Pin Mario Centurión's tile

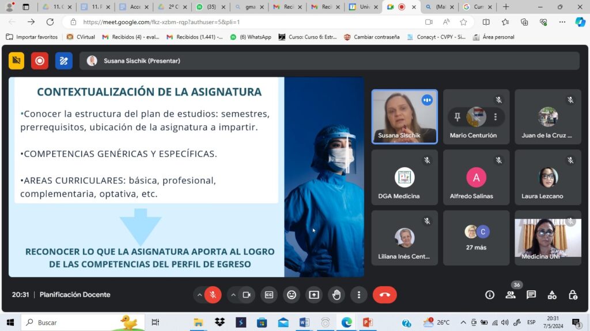point(457,117)
